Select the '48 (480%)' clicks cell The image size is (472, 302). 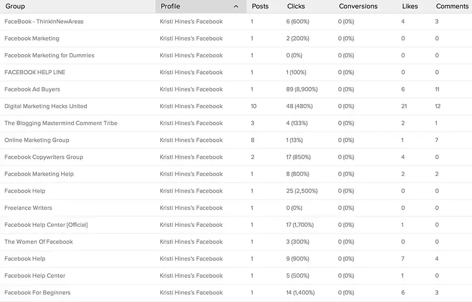pos(299,106)
